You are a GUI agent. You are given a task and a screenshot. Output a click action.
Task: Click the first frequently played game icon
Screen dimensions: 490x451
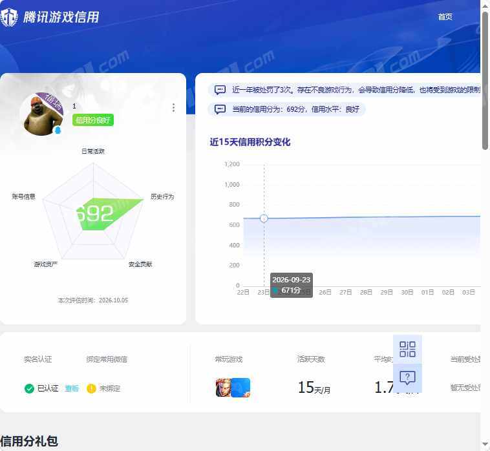pos(224,388)
